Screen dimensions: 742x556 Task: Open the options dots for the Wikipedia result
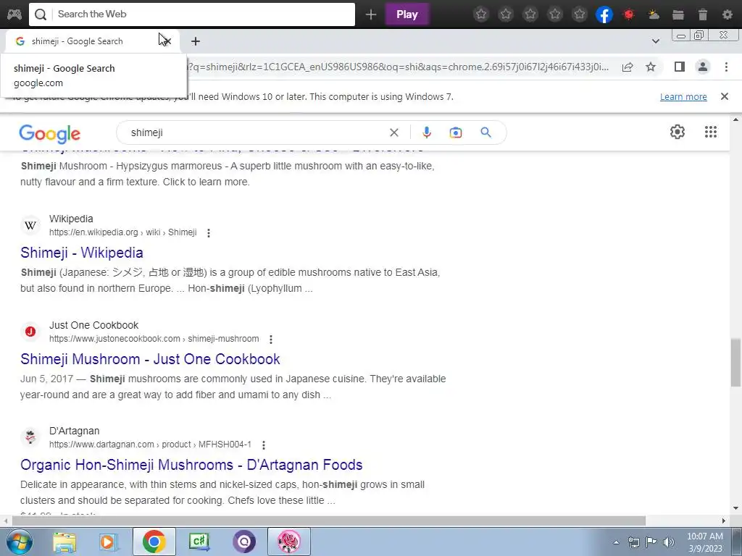(209, 232)
